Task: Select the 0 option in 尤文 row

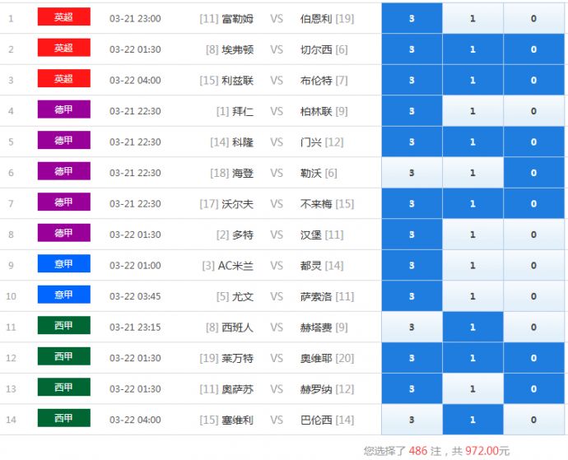Action: tap(533, 296)
